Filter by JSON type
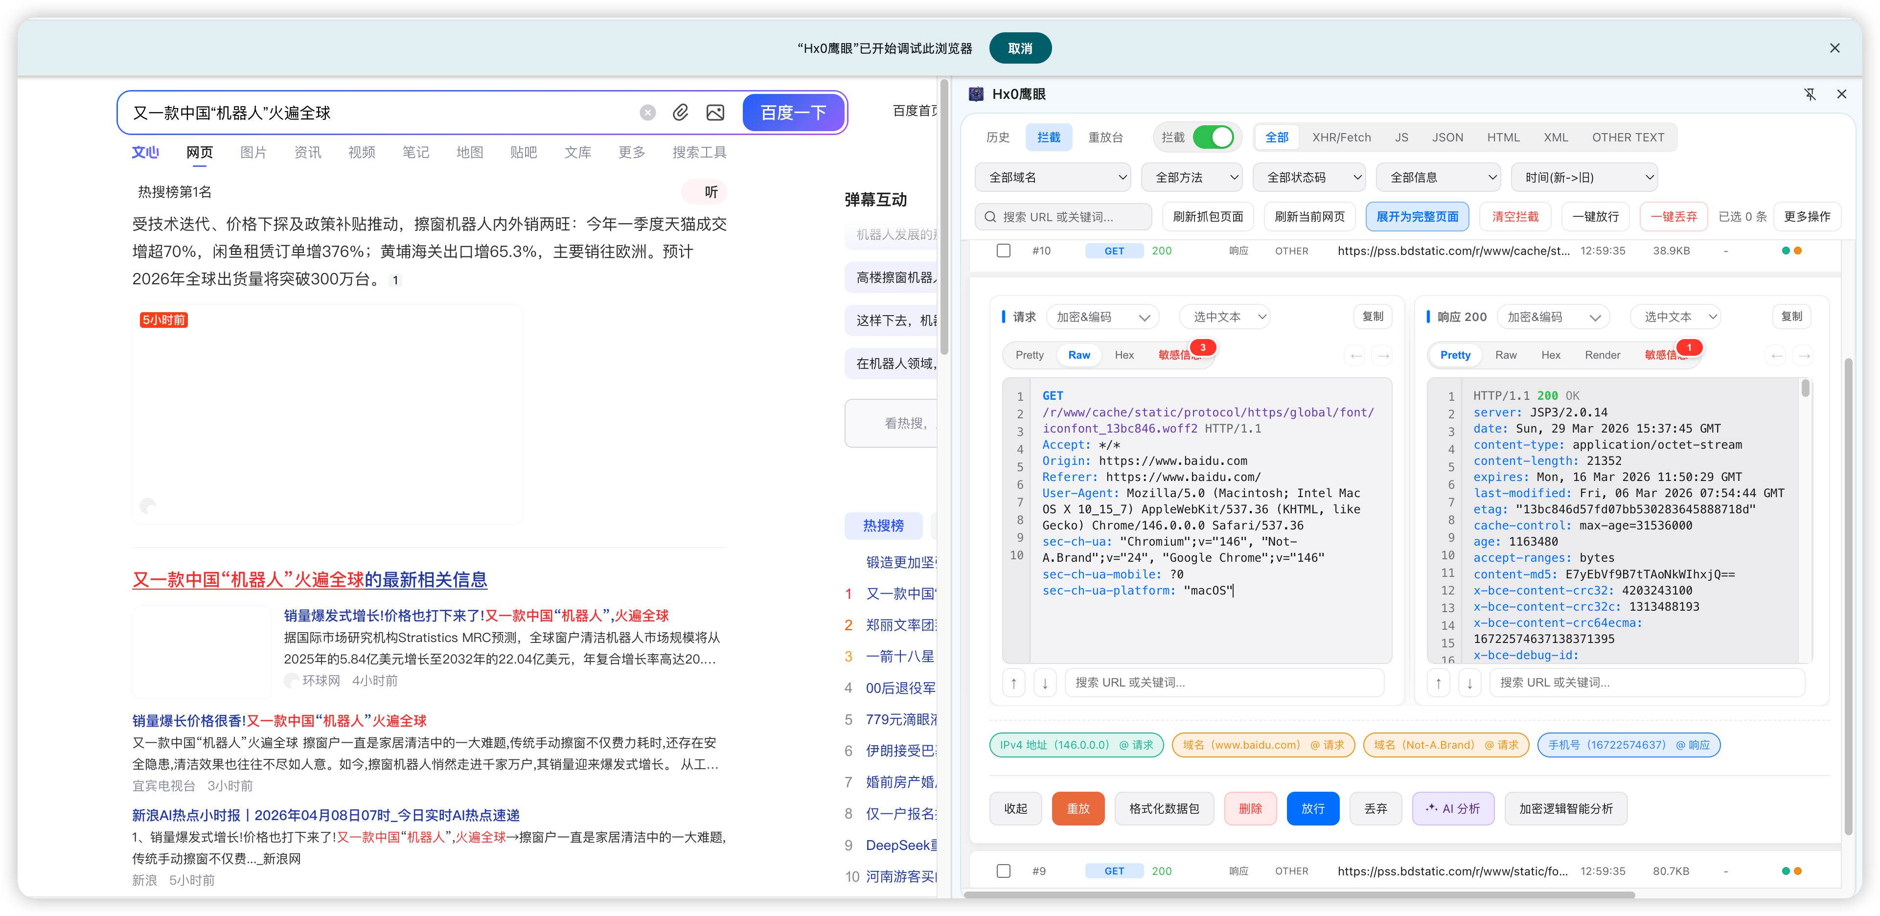The width and height of the screenshot is (1880, 916). click(x=1446, y=137)
